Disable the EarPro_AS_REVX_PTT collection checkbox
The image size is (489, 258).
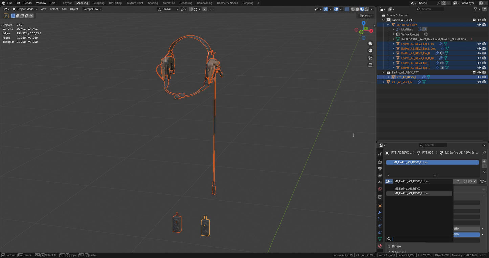(x=474, y=72)
